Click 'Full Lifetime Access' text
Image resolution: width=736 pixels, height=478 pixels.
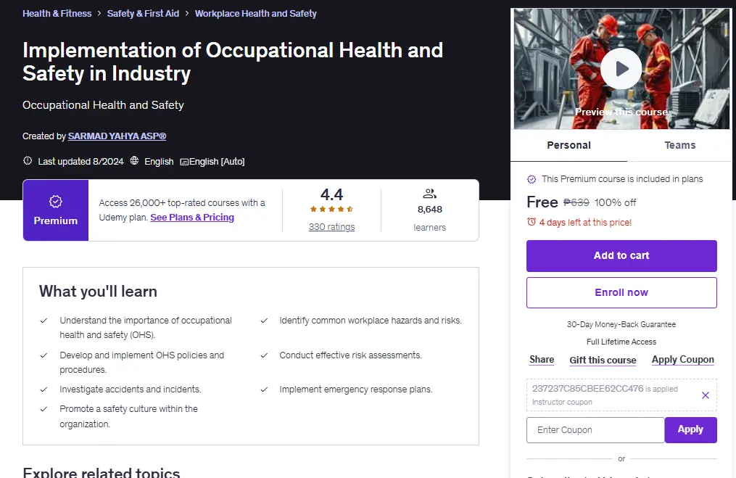coord(621,342)
